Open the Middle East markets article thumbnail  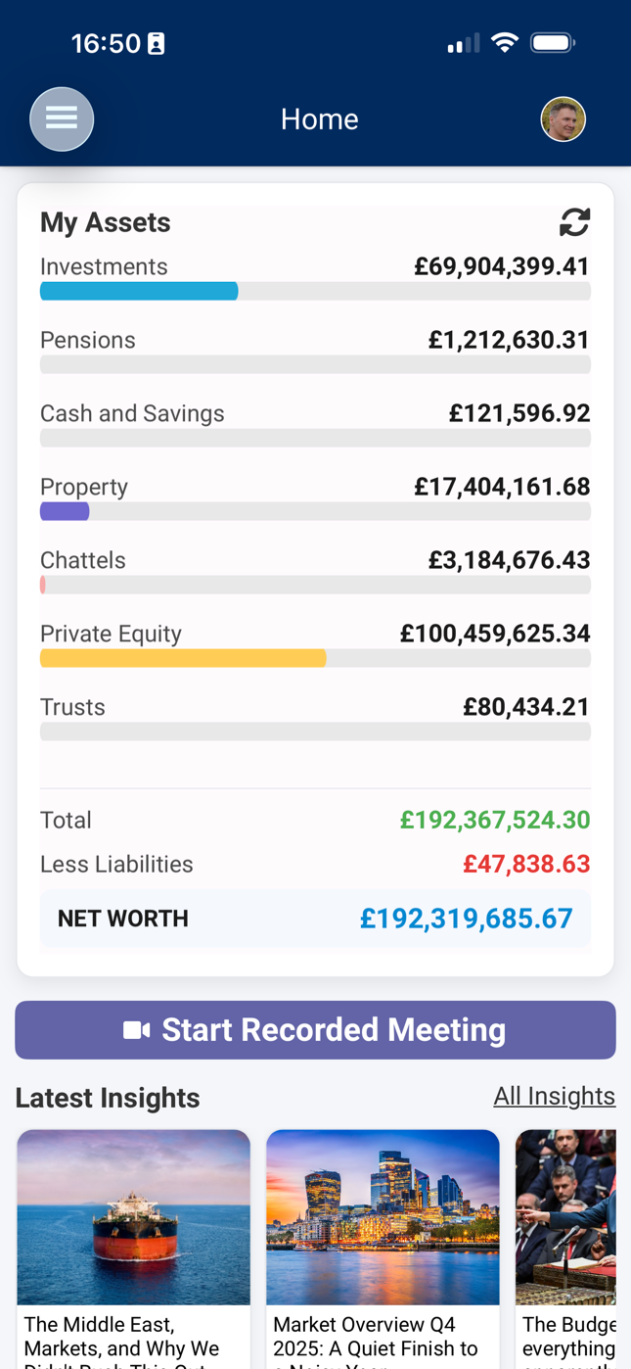point(133,1217)
